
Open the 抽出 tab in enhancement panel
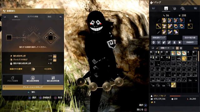[x=49, y=16]
